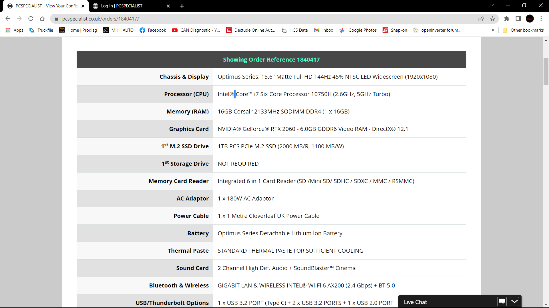Click the Optimus Series 15.6" display value
This screenshot has width=549, height=308.
point(328,77)
